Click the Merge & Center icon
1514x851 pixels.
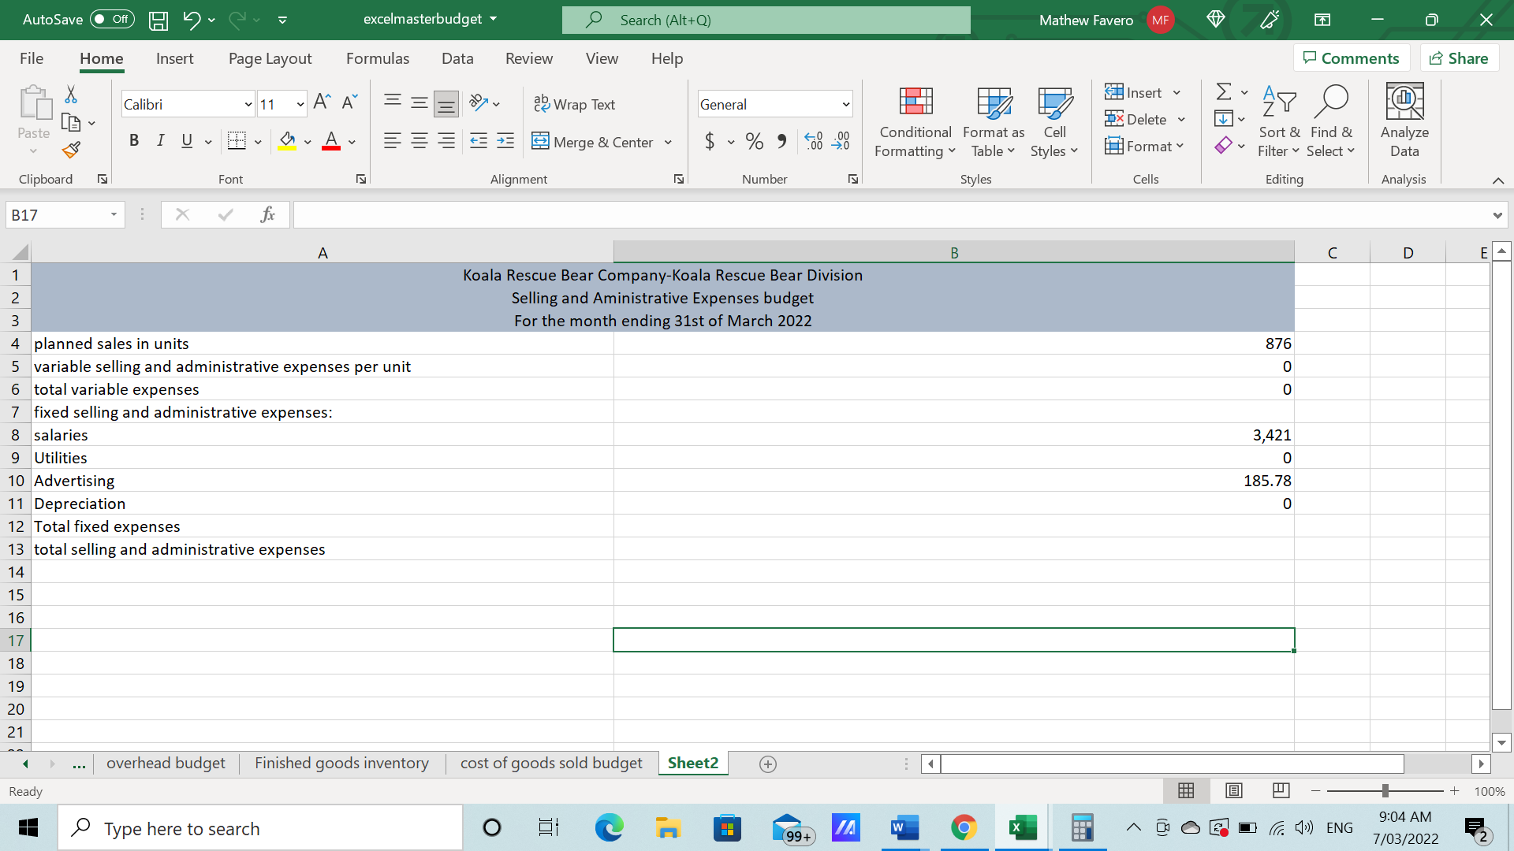(x=541, y=142)
